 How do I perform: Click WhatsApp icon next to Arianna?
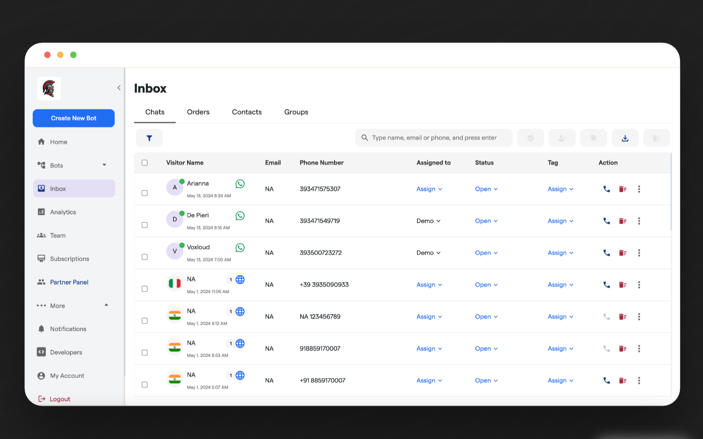[x=240, y=184]
